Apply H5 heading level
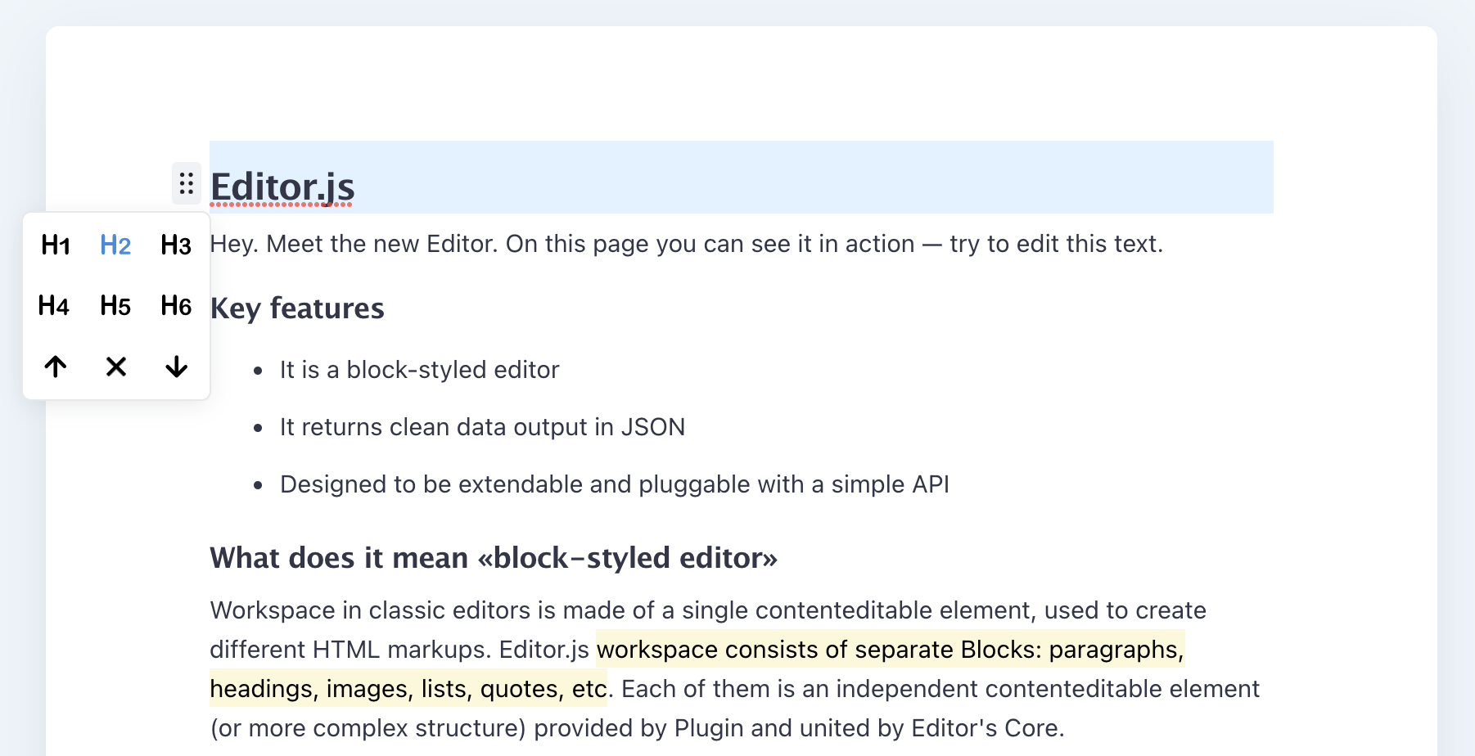The image size is (1475, 756). tap(115, 306)
